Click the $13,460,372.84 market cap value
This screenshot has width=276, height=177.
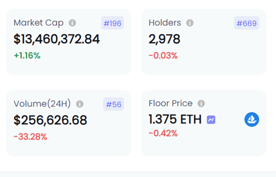(x=57, y=39)
